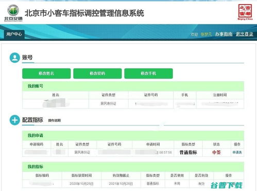Click the 有效 cell in 我的指标

coord(201,184)
